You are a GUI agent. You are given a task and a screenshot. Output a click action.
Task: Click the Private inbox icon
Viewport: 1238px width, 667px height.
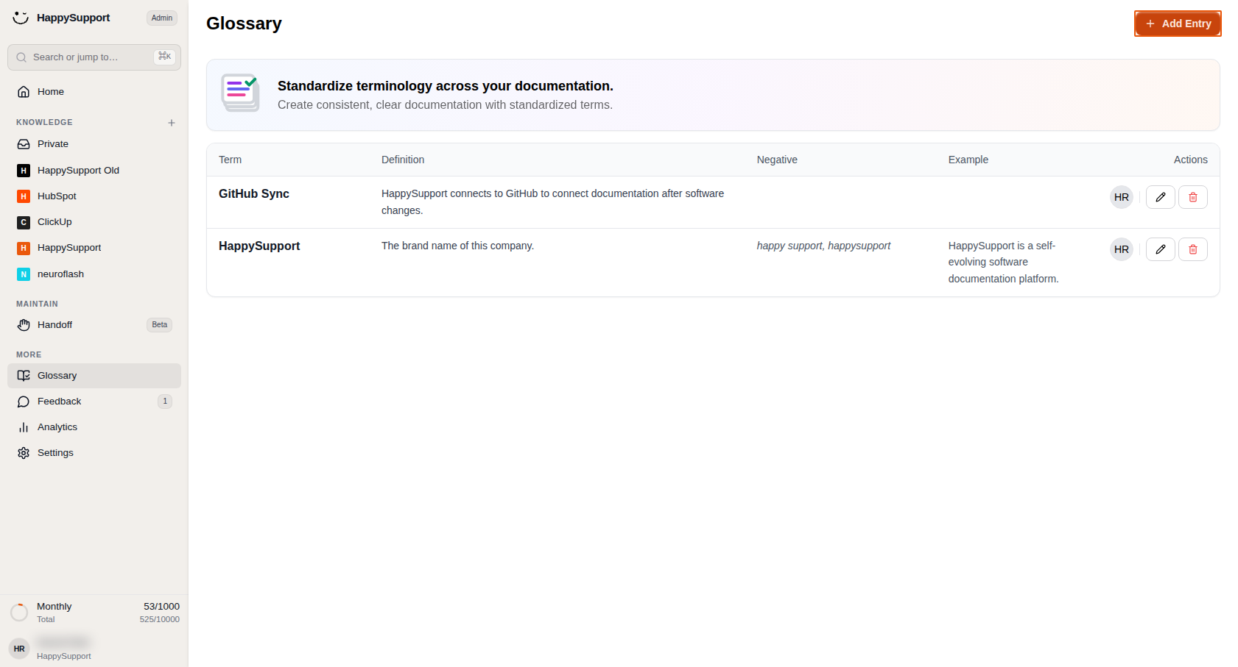click(x=24, y=144)
